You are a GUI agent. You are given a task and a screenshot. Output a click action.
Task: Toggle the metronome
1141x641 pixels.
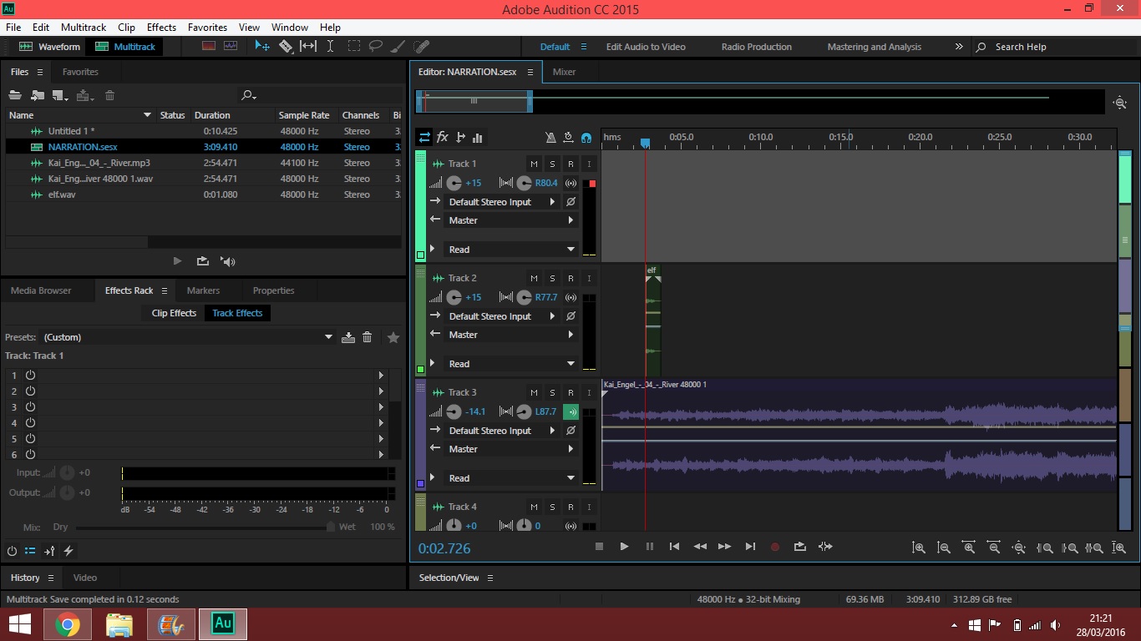point(550,137)
